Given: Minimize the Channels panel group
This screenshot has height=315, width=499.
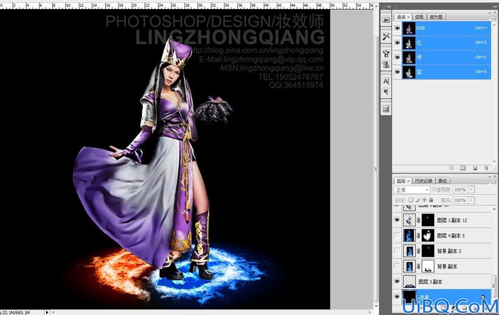Looking at the screenshot, I should pos(490,12).
